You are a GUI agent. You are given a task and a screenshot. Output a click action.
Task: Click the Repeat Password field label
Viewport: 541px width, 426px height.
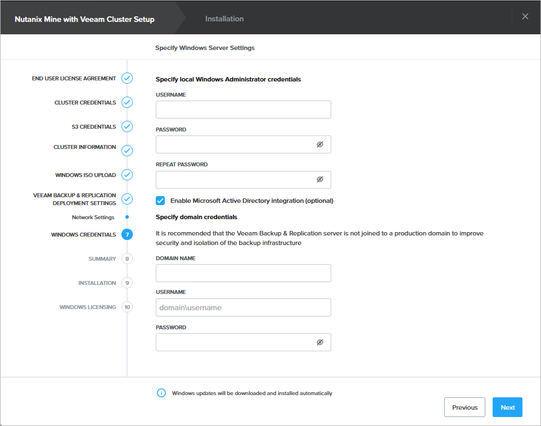coord(182,165)
